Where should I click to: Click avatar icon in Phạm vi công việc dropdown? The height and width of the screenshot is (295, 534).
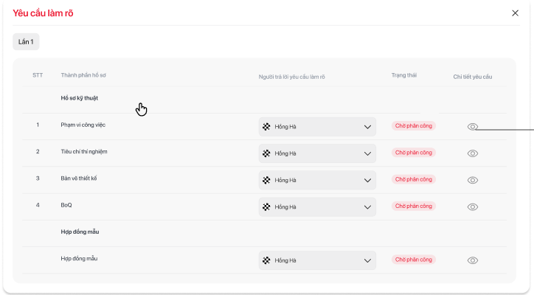click(266, 127)
